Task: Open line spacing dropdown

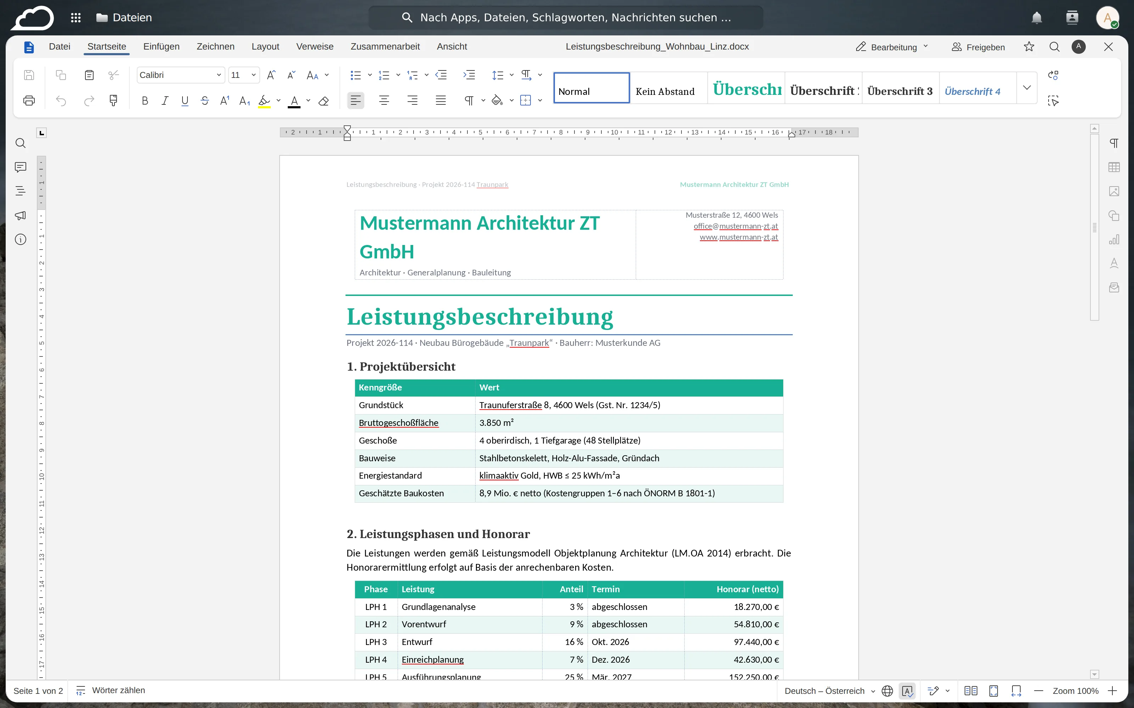Action: click(x=512, y=75)
